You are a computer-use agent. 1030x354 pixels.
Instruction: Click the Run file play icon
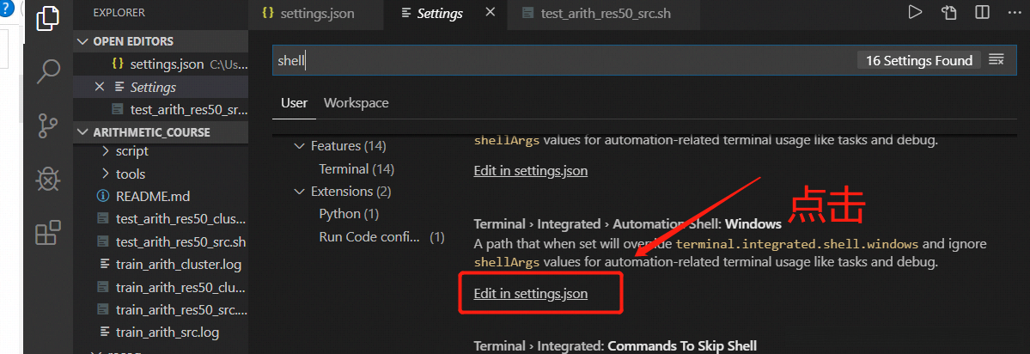[x=915, y=13]
